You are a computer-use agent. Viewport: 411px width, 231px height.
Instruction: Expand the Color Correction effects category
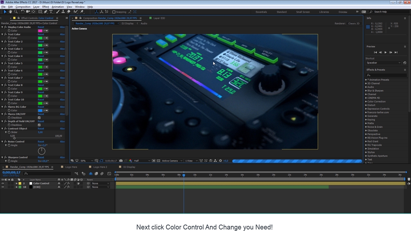(366, 101)
